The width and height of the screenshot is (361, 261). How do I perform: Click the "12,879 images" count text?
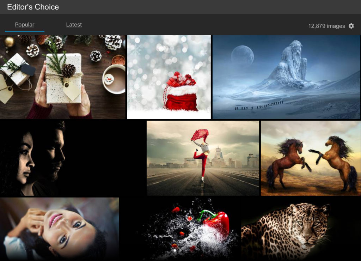pos(326,26)
